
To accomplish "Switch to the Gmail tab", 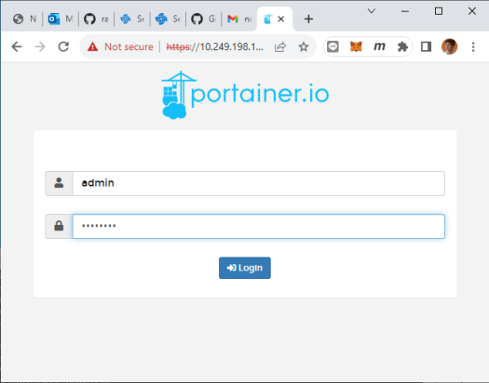I will pos(238,19).
